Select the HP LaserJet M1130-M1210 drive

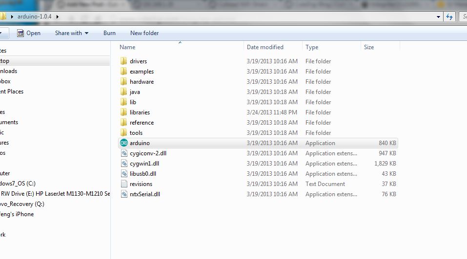[55, 194]
